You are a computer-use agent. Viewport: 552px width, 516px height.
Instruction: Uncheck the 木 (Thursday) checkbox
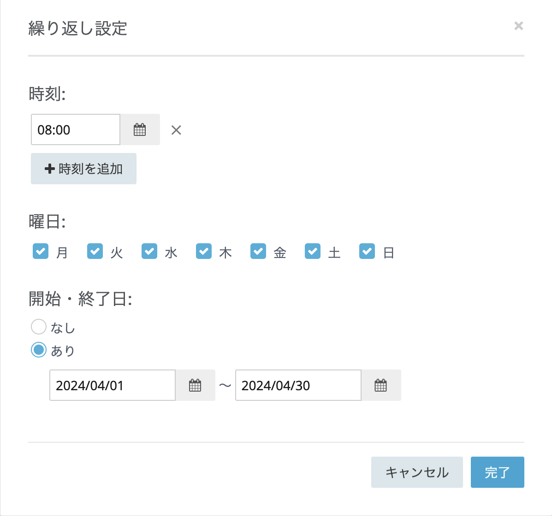point(203,251)
